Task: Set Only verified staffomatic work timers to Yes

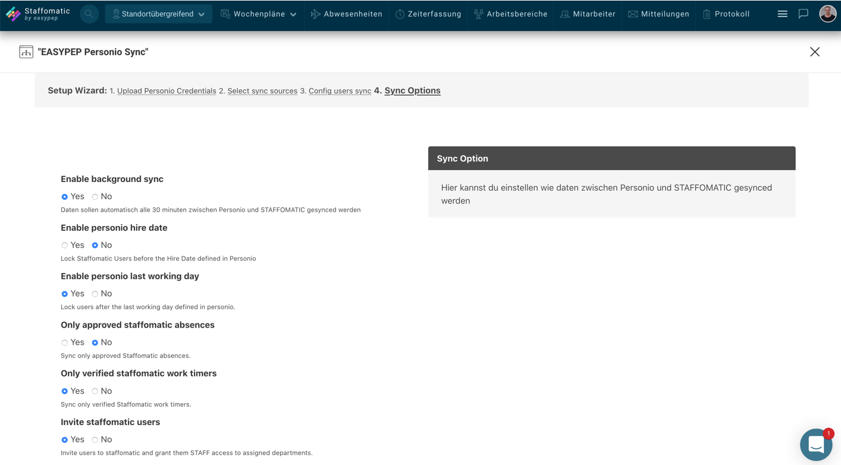Action: (x=65, y=391)
